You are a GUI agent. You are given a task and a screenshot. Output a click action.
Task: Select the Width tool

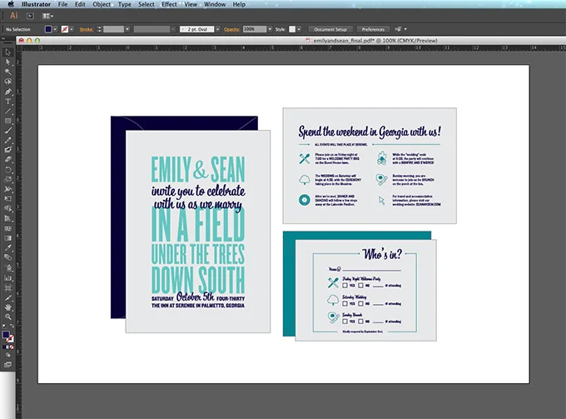[x=8, y=189]
